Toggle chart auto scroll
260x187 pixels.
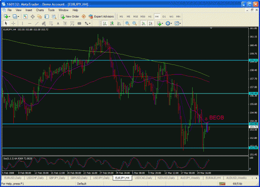[x=144, y=23]
